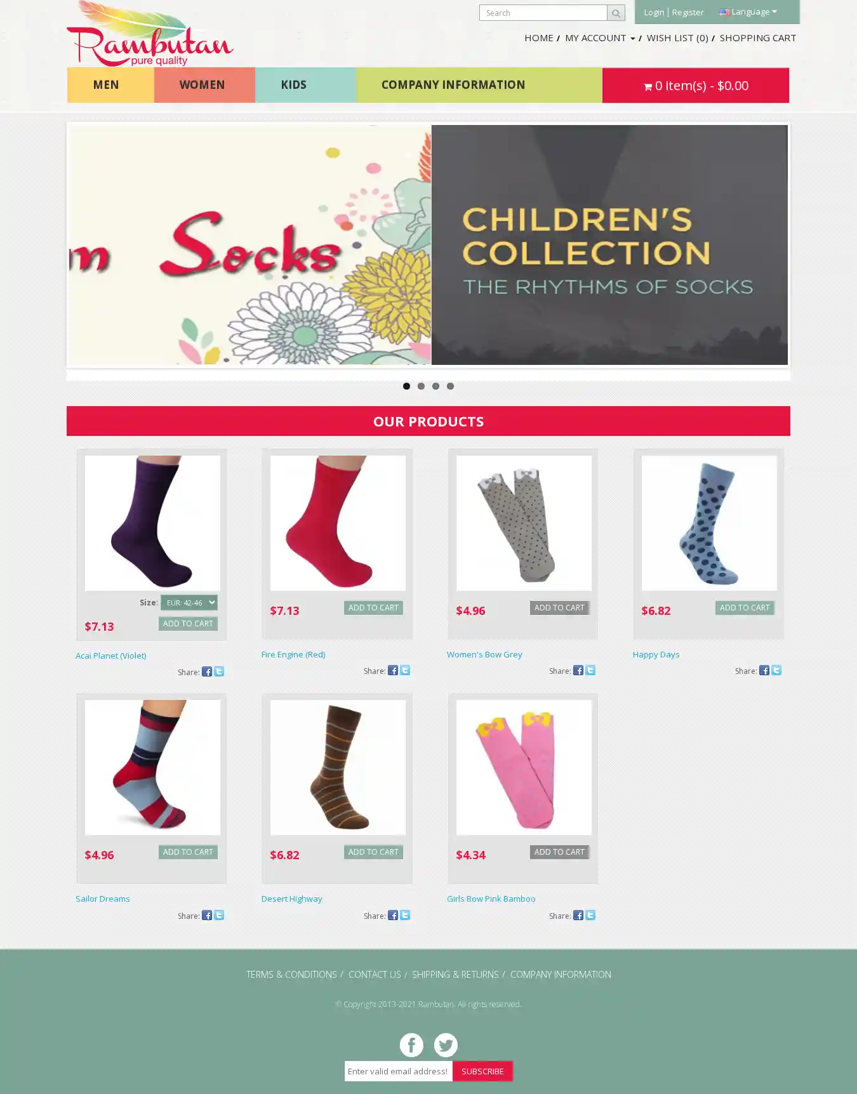Open the shopping cart 0 item(s) button
857x1094 pixels.
tap(696, 86)
